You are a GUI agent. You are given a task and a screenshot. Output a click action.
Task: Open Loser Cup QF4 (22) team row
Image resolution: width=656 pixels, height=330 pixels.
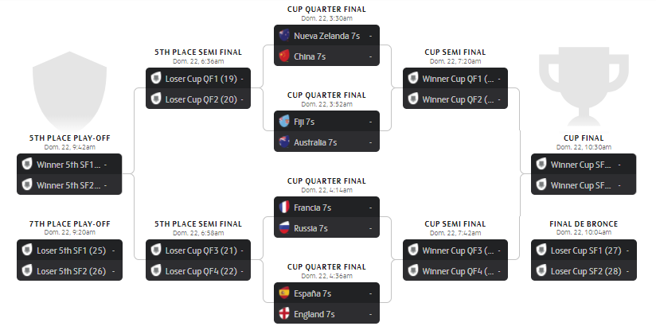(197, 270)
